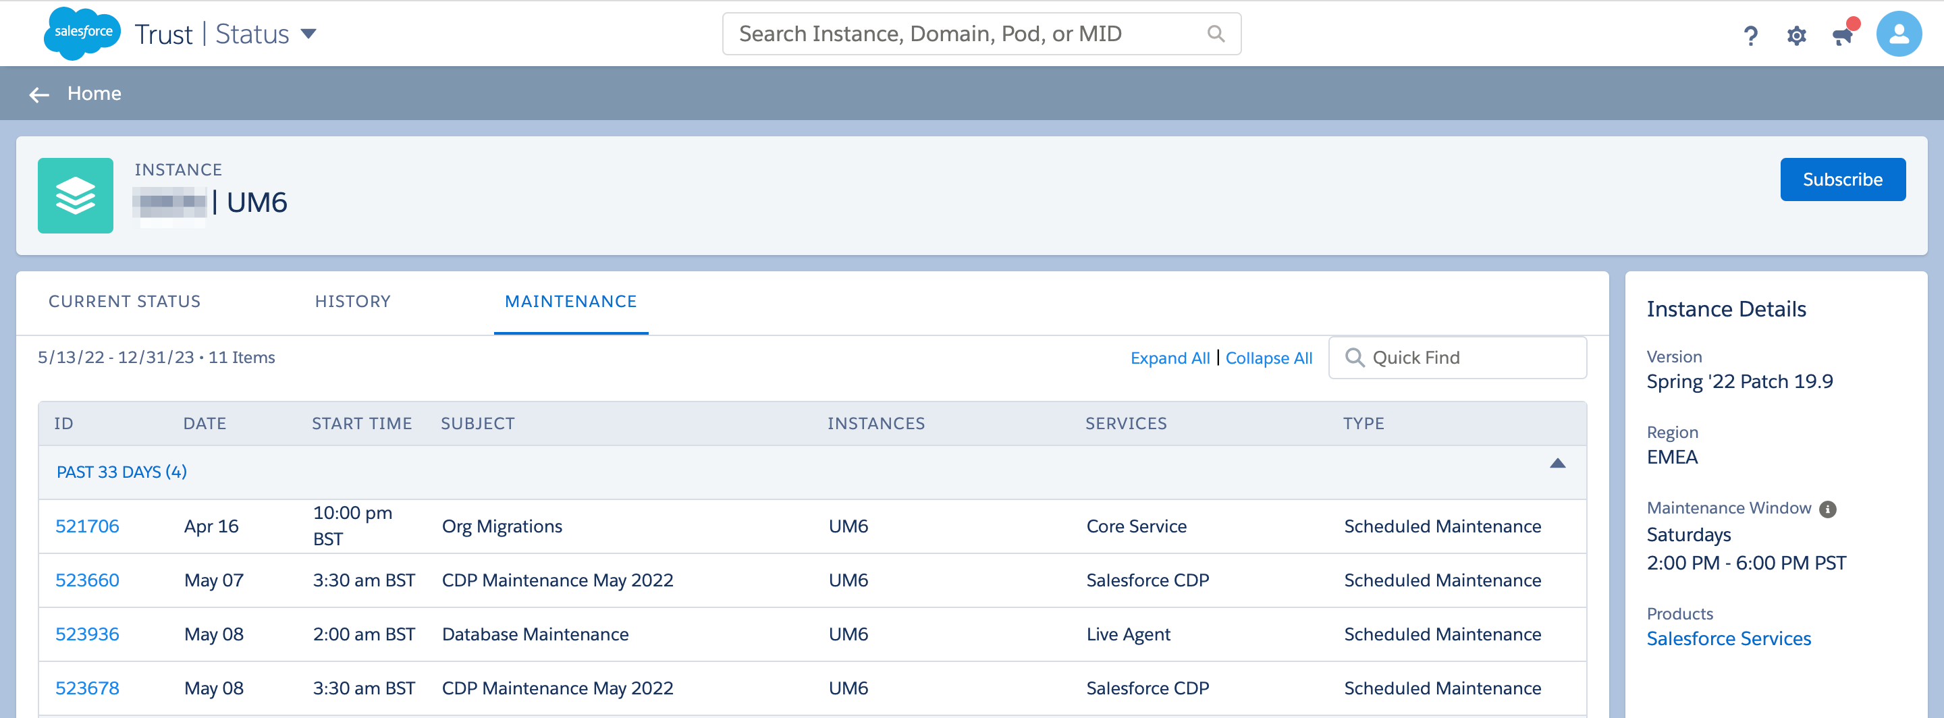Open maintenance record 523678

point(88,688)
